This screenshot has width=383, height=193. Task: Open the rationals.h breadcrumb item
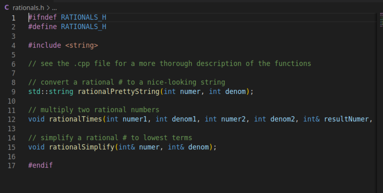[28, 8]
